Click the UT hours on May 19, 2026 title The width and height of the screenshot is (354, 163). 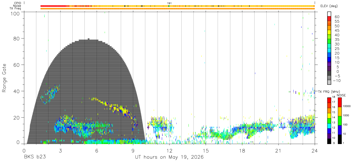point(169,157)
